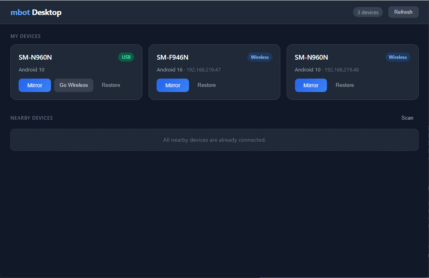Click the Wireless badge on the right SM-N960N
The width and height of the screenshot is (429, 278).
click(398, 57)
